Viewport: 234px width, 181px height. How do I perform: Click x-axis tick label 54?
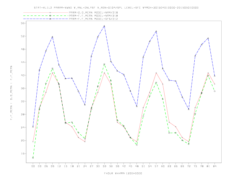click(x=150, y=166)
